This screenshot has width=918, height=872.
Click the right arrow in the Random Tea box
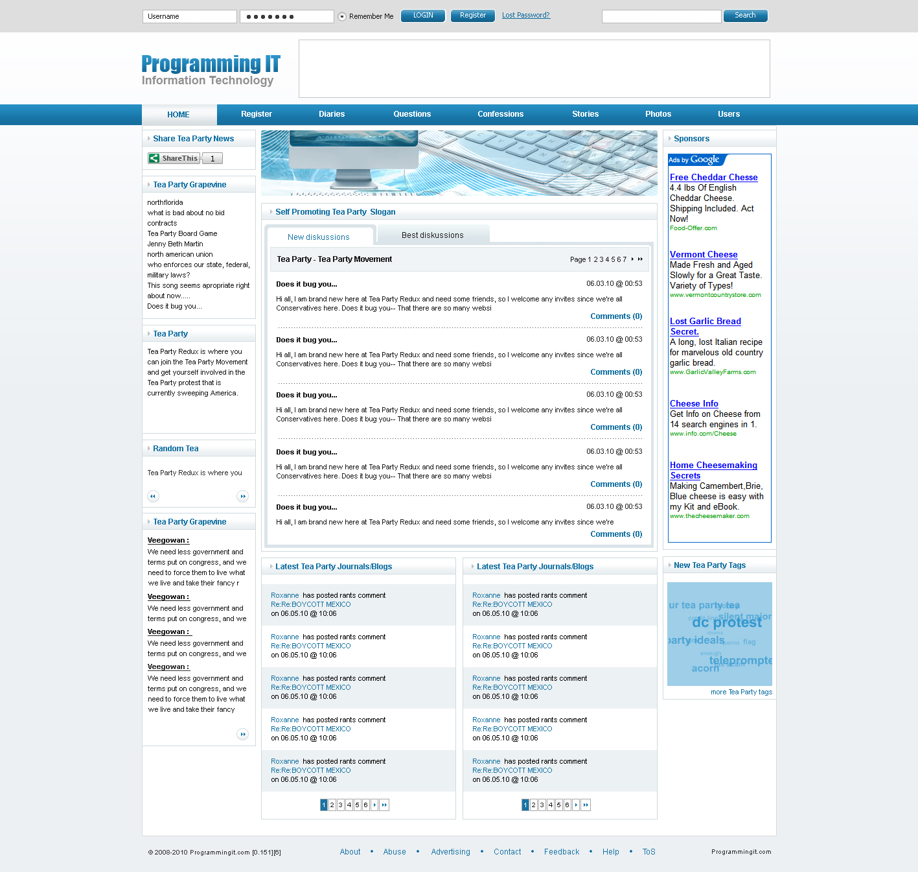(243, 496)
